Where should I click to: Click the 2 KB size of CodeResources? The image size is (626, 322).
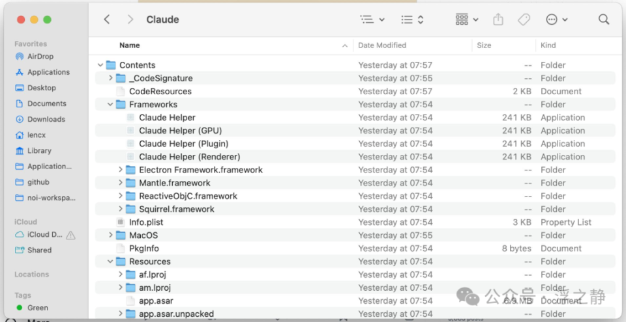coord(522,91)
